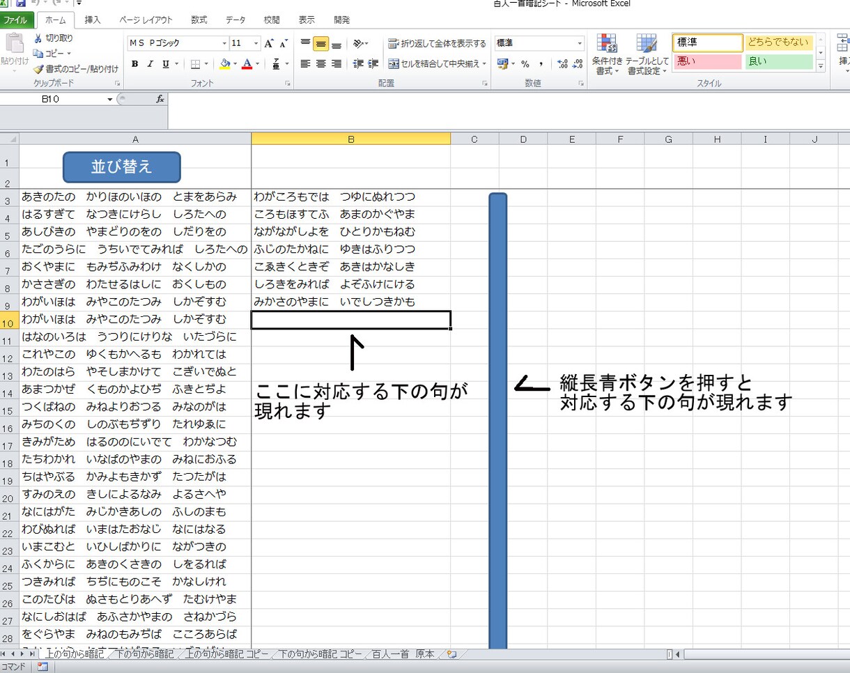Image resolution: width=850 pixels, height=673 pixels.
Task: Click the fx insert function icon
Action: (x=160, y=99)
